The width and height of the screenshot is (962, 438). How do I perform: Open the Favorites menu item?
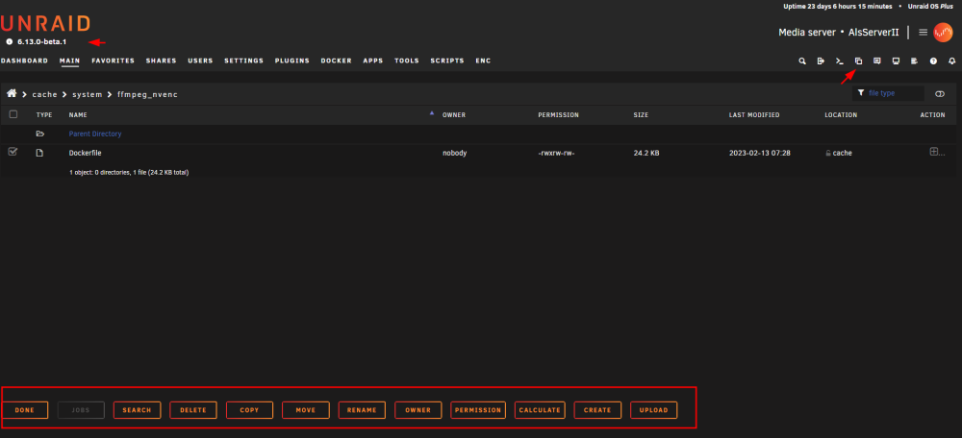[x=113, y=61]
